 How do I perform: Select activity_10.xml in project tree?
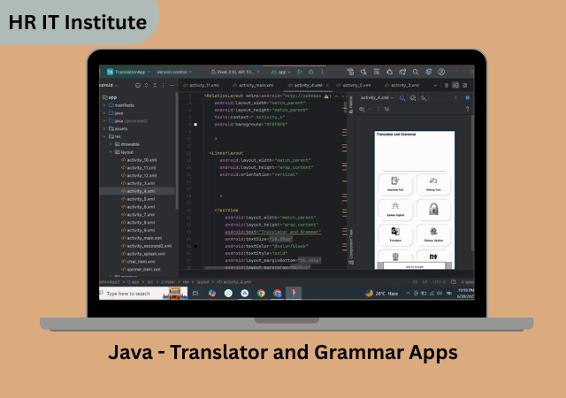139,160
